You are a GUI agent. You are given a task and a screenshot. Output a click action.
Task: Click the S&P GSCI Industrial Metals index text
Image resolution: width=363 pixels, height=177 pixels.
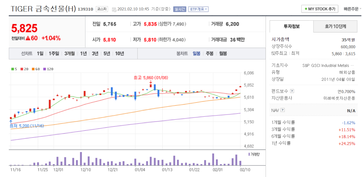[x=328, y=65]
